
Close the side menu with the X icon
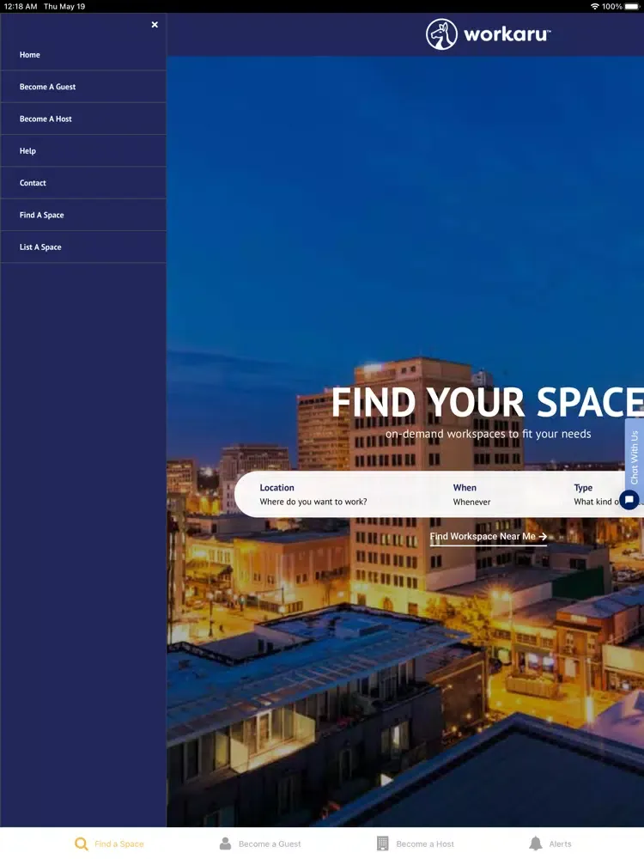point(155,25)
